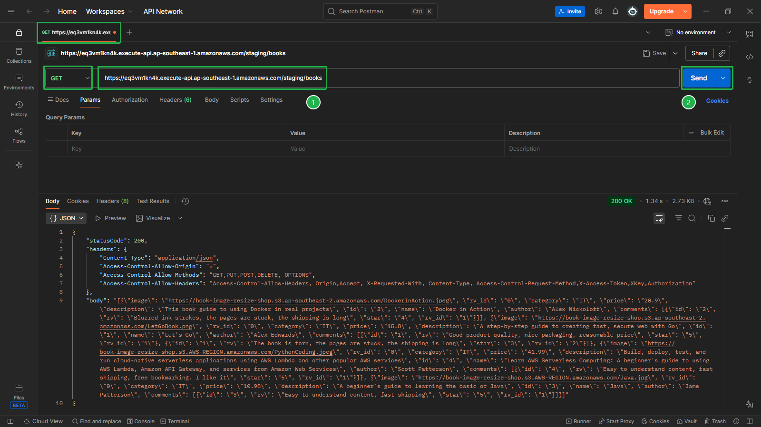This screenshot has height=427, width=761.
Task: Open the Preview response view
Action: [x=110, y=218]
